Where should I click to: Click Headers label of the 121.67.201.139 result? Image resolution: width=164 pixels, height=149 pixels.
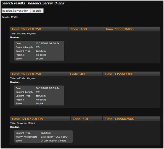tap(15, 127)
